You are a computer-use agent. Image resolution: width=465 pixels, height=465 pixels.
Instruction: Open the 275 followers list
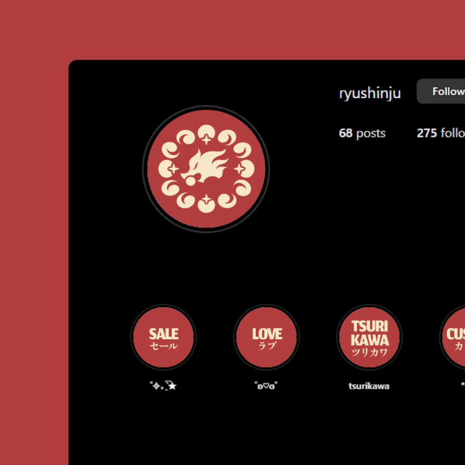click(x=441, y=133)
